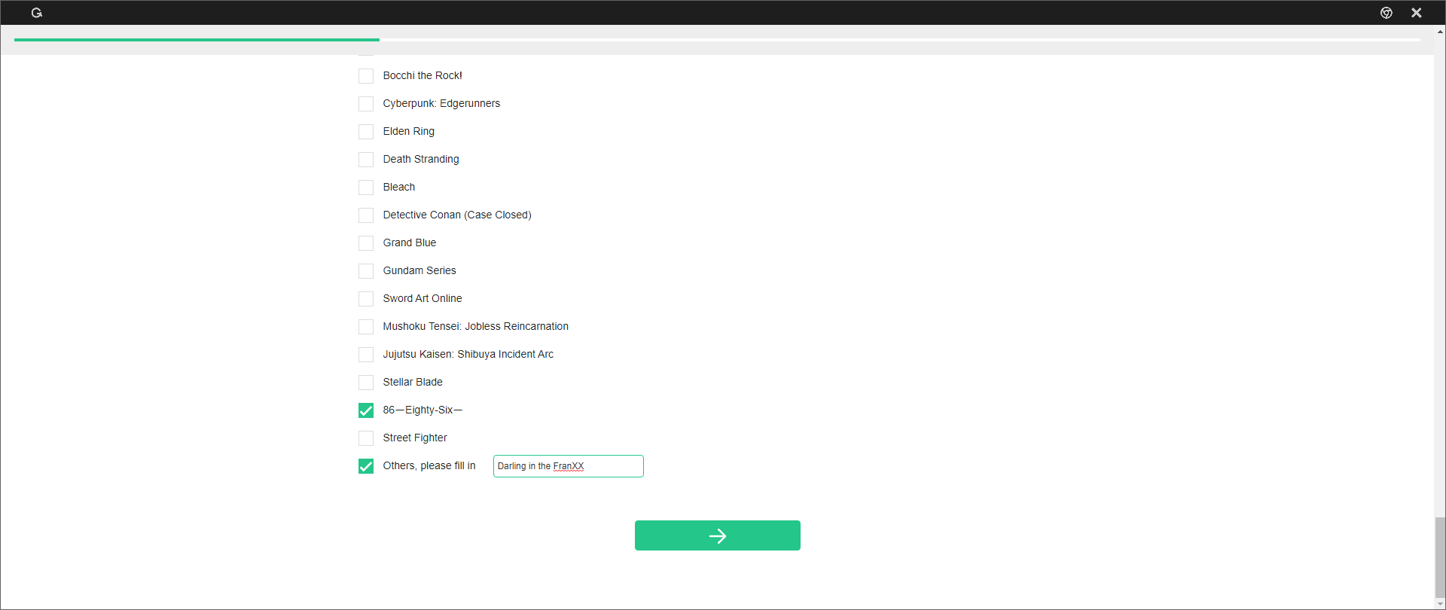Click the Sword Art Online label text
This screenshot has width=1446, height=610.
[x=423, y=299]
